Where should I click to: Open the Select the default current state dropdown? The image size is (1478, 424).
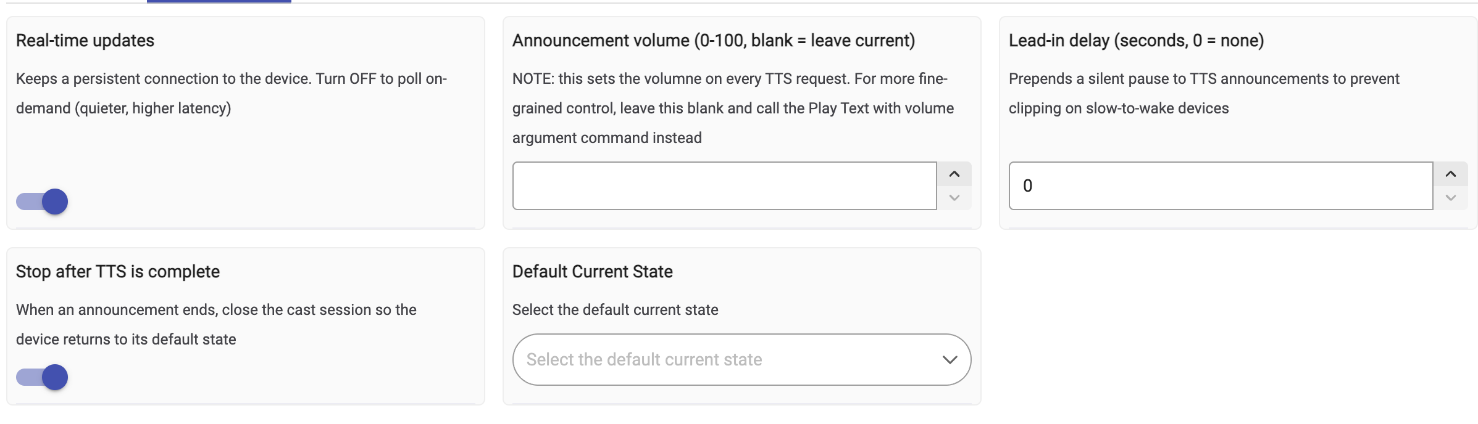pyautogui.click(x=741, y=360)
